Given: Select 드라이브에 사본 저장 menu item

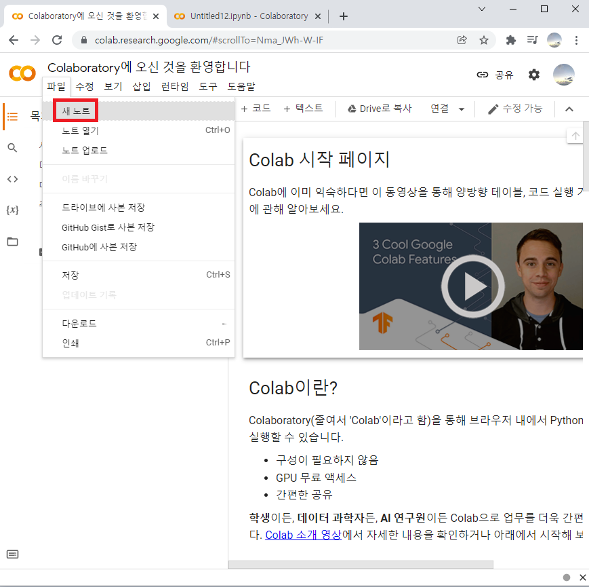Looking at the screenshot, I should coord(139,207).
